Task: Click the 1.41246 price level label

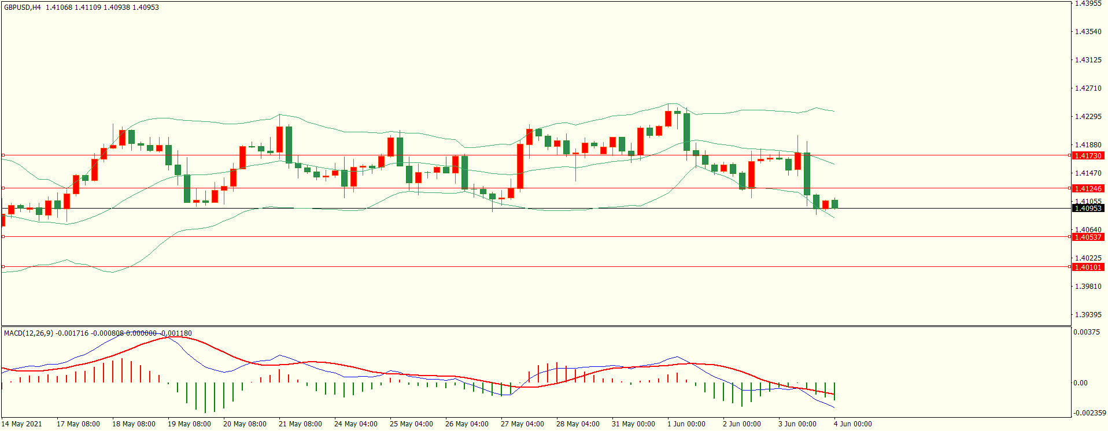Action: pos(1087,188)
